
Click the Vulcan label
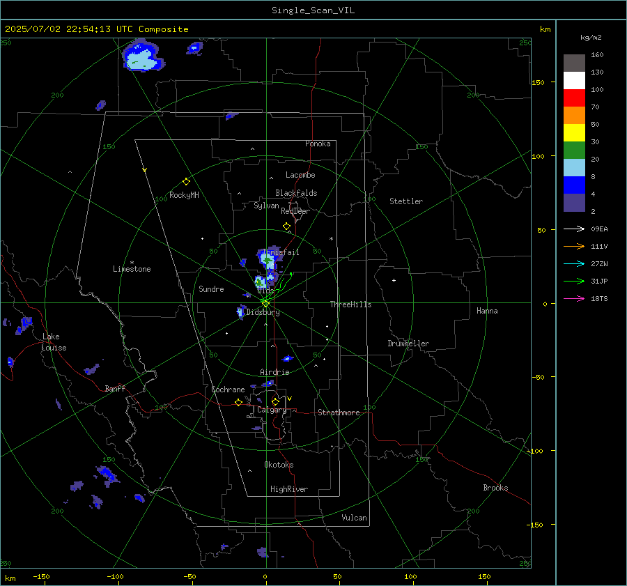pos(354,518)
